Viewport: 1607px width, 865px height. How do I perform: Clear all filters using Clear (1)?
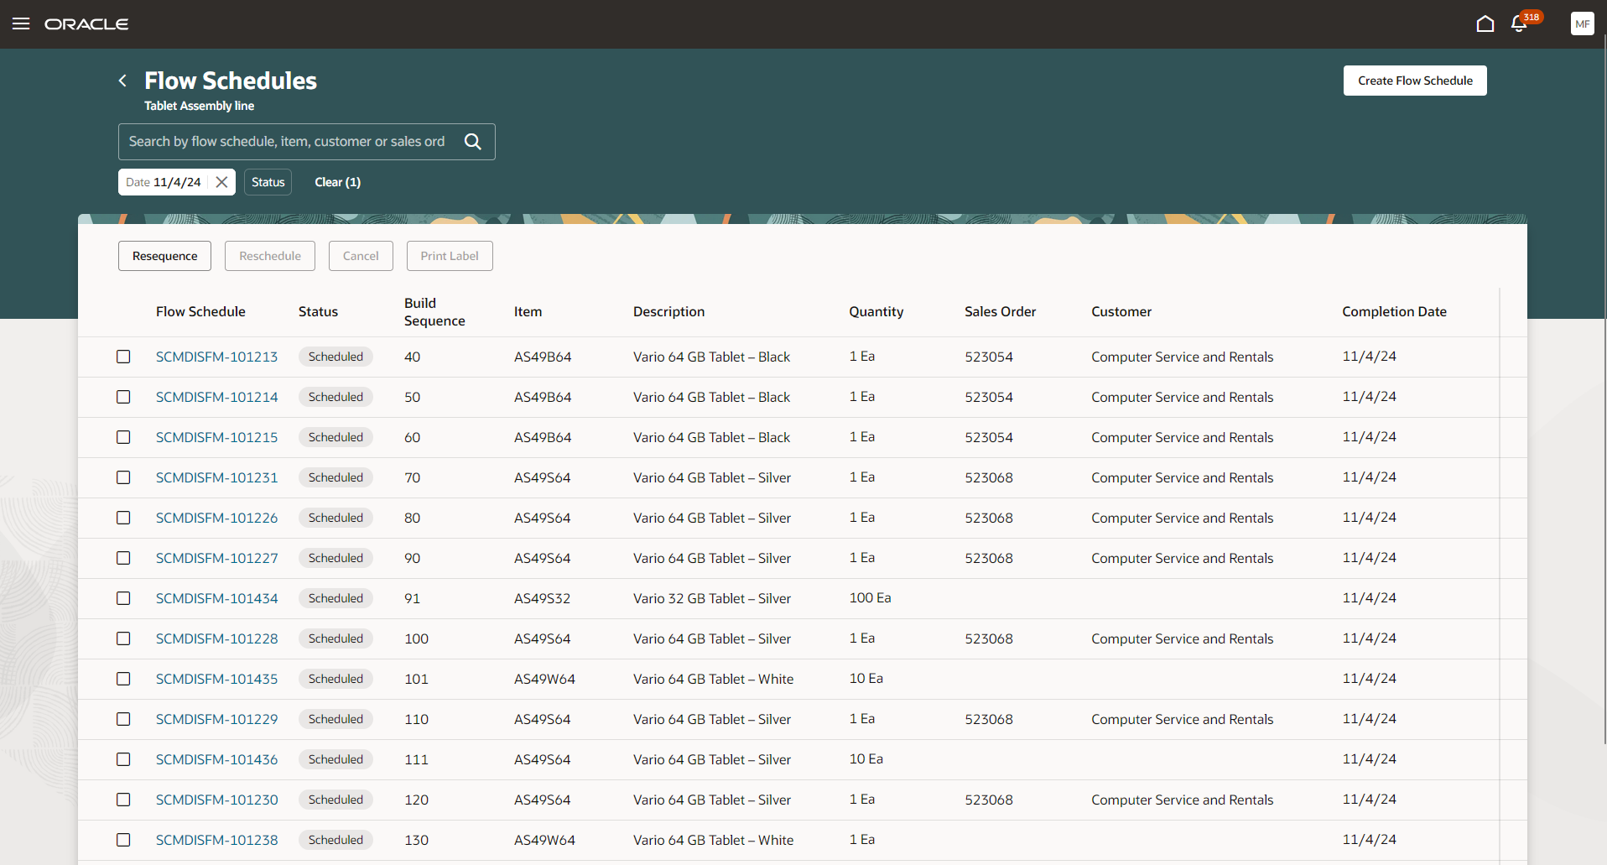(337, 181)
